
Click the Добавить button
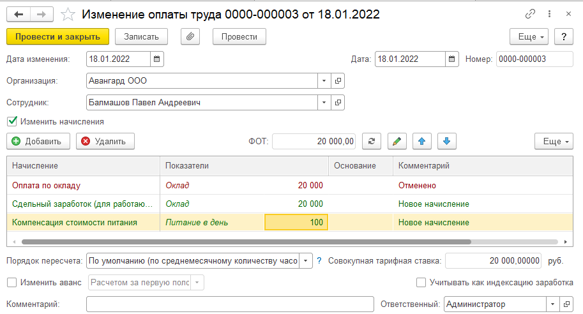point(37,141)
